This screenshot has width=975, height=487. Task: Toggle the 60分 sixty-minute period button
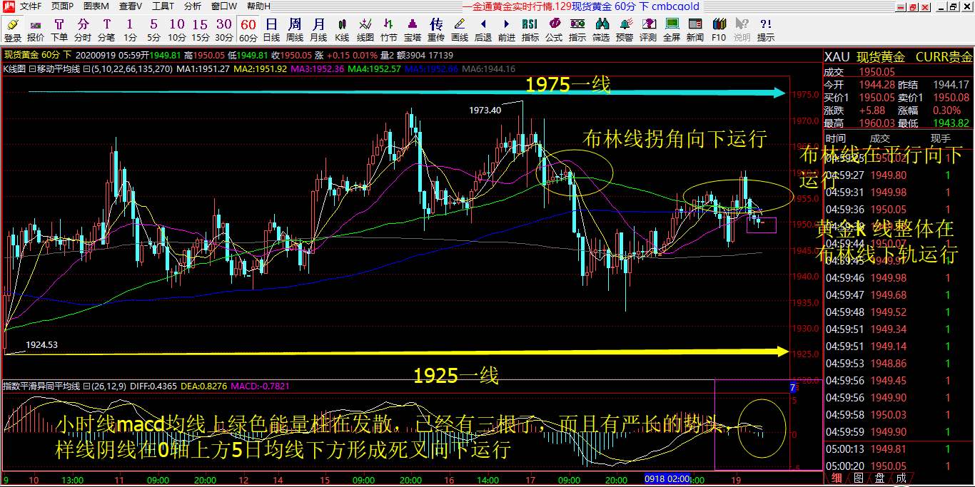coord(248,30)
